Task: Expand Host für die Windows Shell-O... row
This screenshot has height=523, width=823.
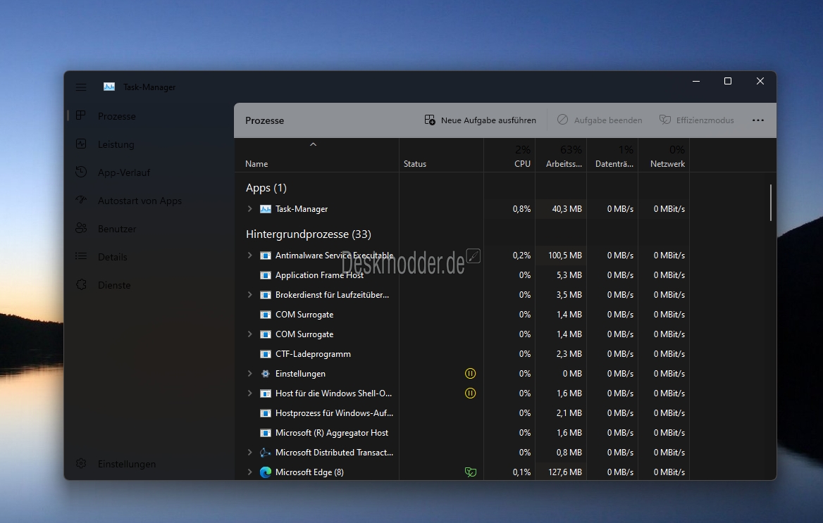Action: [x=250, y=393]
